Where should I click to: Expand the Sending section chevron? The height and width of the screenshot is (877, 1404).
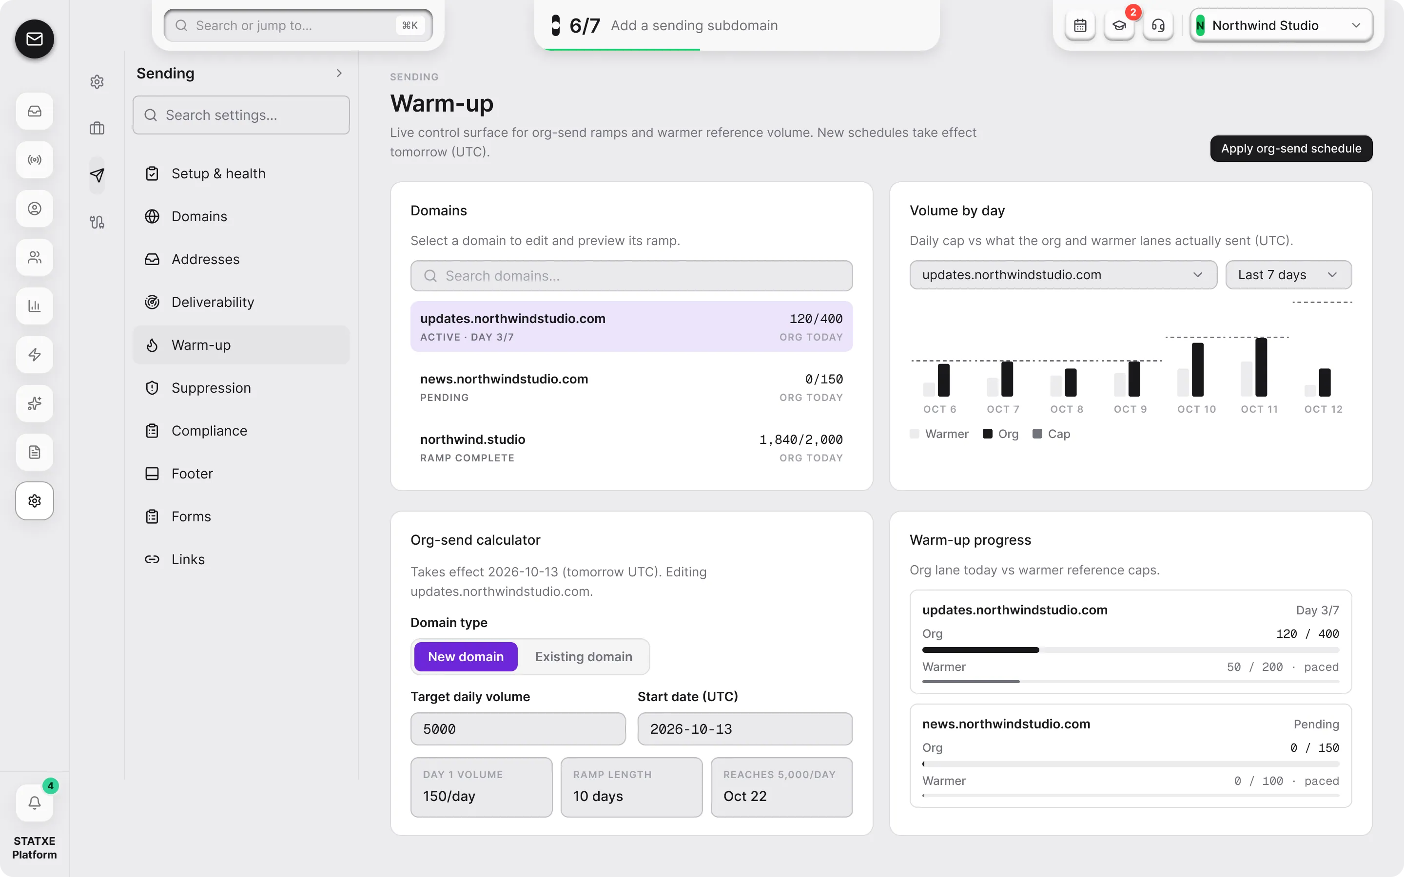339,73
